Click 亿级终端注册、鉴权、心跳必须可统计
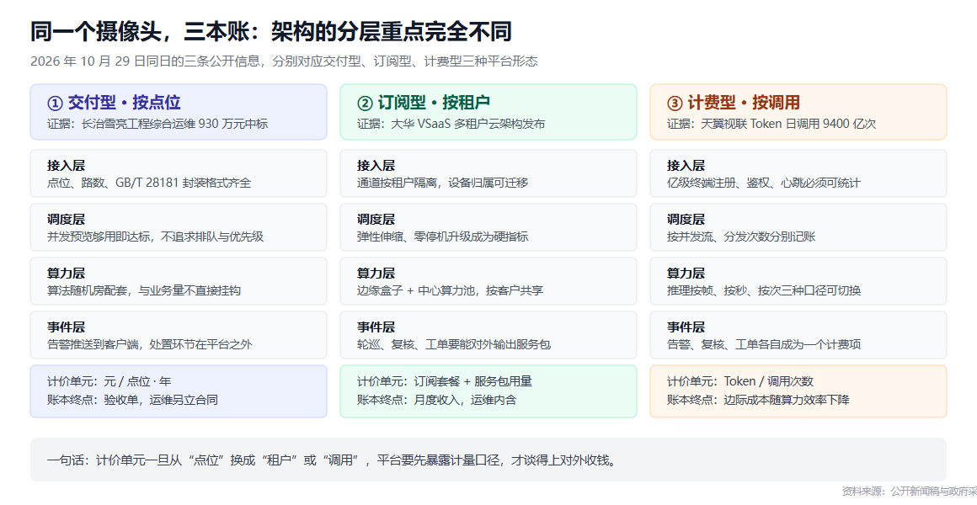The height and width of the screenshot is (505, 977). pos(763,183)
